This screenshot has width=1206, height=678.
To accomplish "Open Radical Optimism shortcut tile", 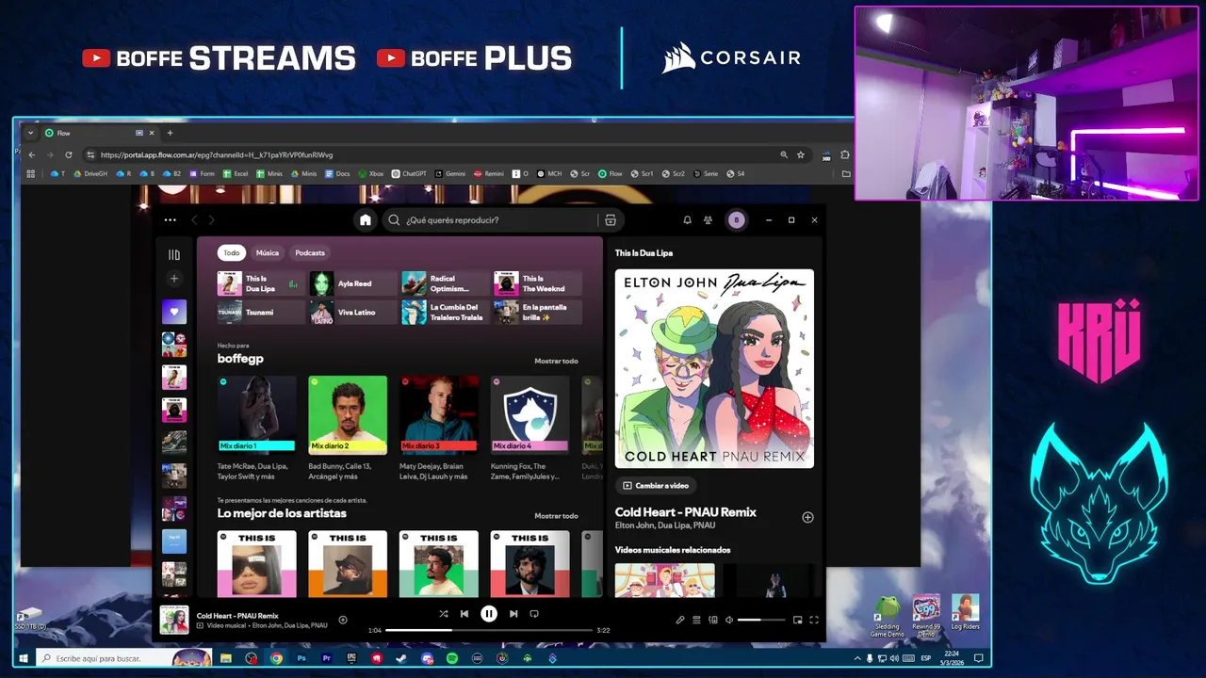I will point(446,283).
